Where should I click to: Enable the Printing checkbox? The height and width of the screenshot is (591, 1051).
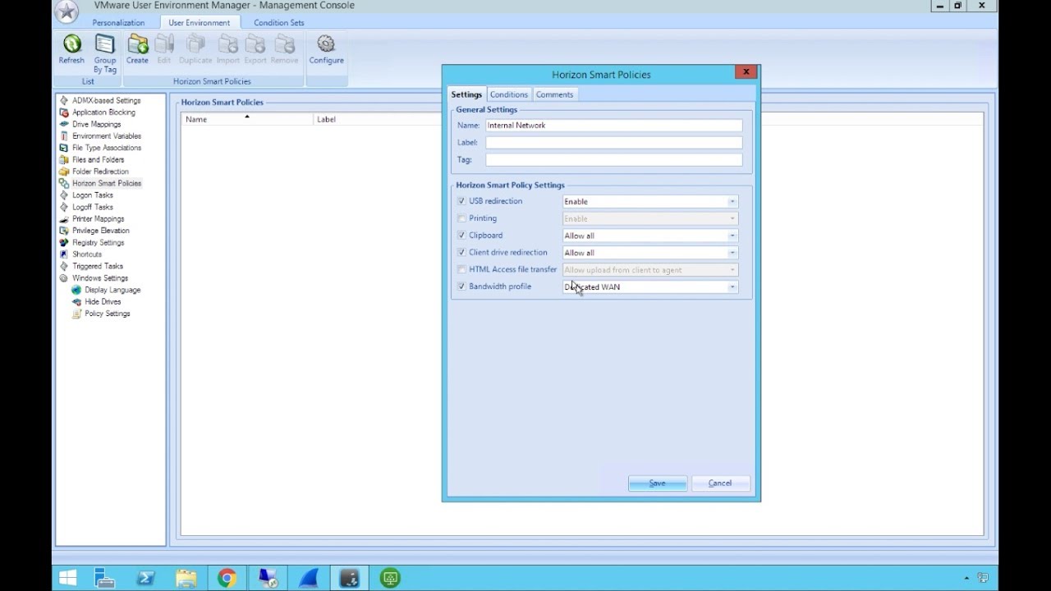[461, 218]
